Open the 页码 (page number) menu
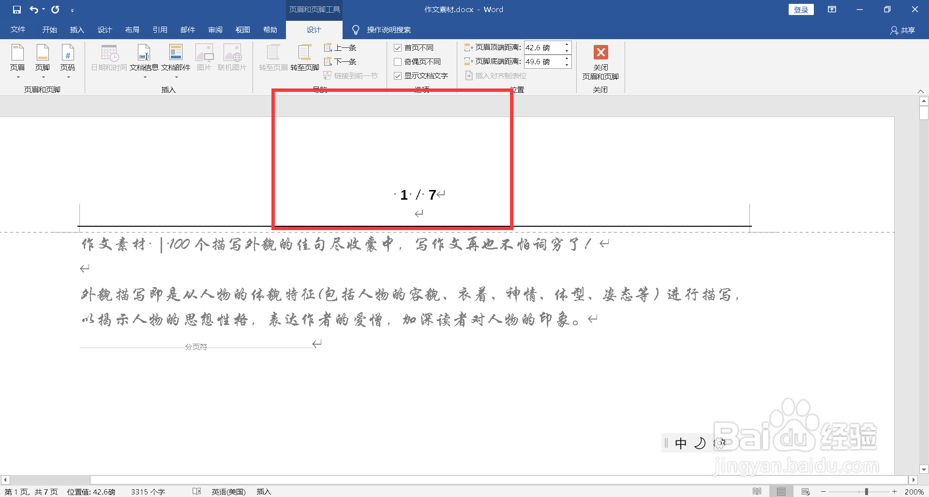The image size is (929, 497). coord(68,61)
